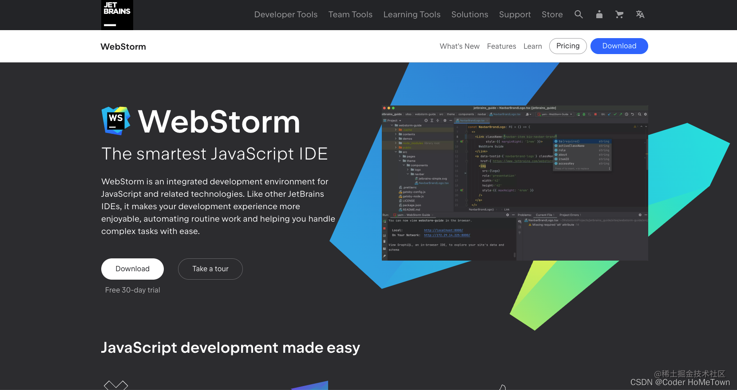Open the Developer Tools menu

point(286,15)
